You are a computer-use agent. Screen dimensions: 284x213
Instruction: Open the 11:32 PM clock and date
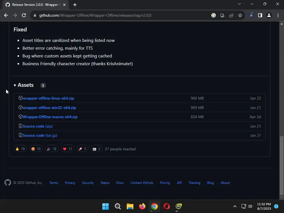[x=264, y=206]
